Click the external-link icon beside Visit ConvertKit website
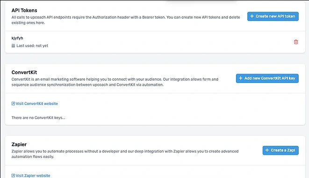The image size is (309, 178). [13, 103]
